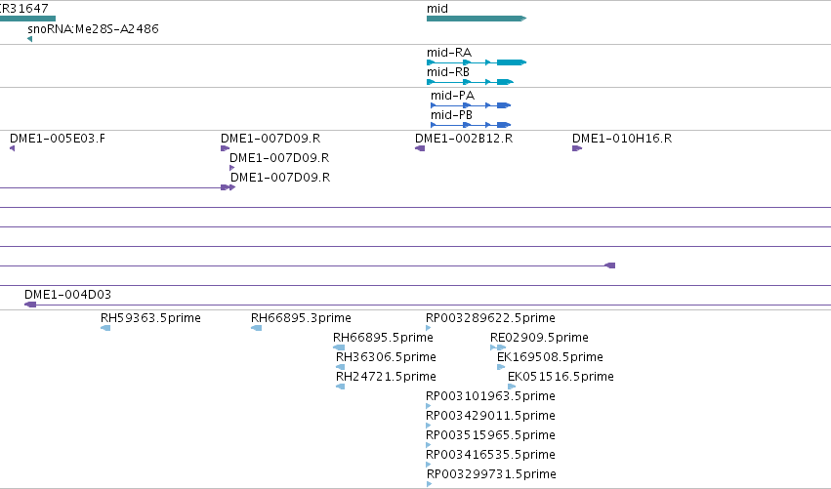
Task: Select the RE02909.5prime glyph
Action: pyautogui.click(x=498, y=347)
